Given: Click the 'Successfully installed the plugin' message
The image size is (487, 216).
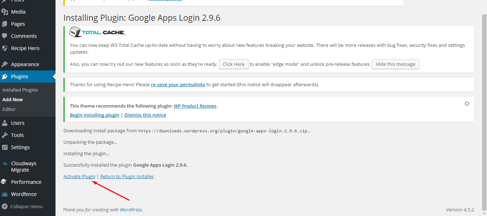Looking at the screenshot, I should (x=125, y=165).
